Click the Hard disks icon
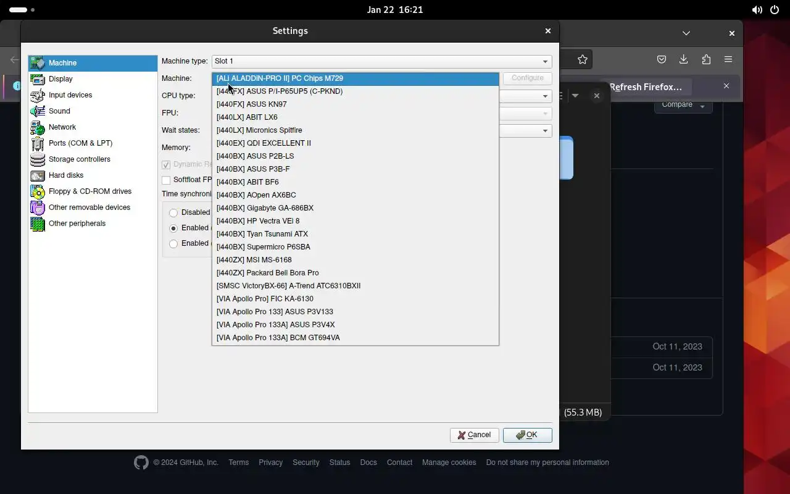 [38, 175]
